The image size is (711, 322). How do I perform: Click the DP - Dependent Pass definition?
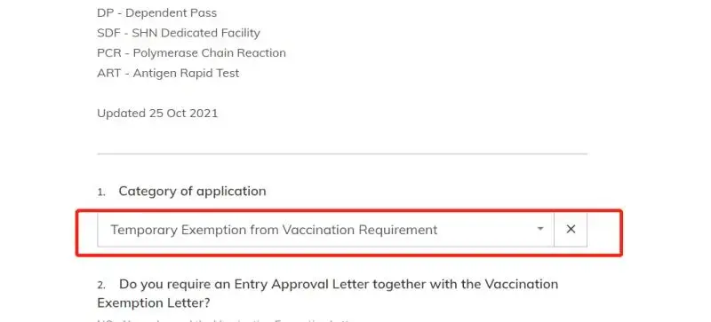(157, 13)
